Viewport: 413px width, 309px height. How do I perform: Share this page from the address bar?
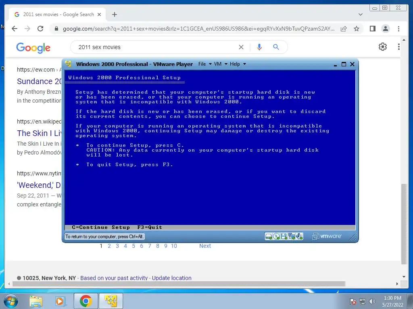click(344, 29)
